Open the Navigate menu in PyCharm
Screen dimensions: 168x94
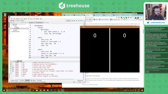click(x=18, y=19)
